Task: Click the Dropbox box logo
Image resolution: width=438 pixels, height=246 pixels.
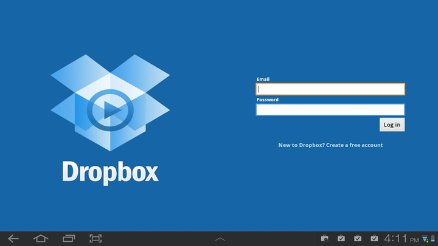Action: [110, 103]
